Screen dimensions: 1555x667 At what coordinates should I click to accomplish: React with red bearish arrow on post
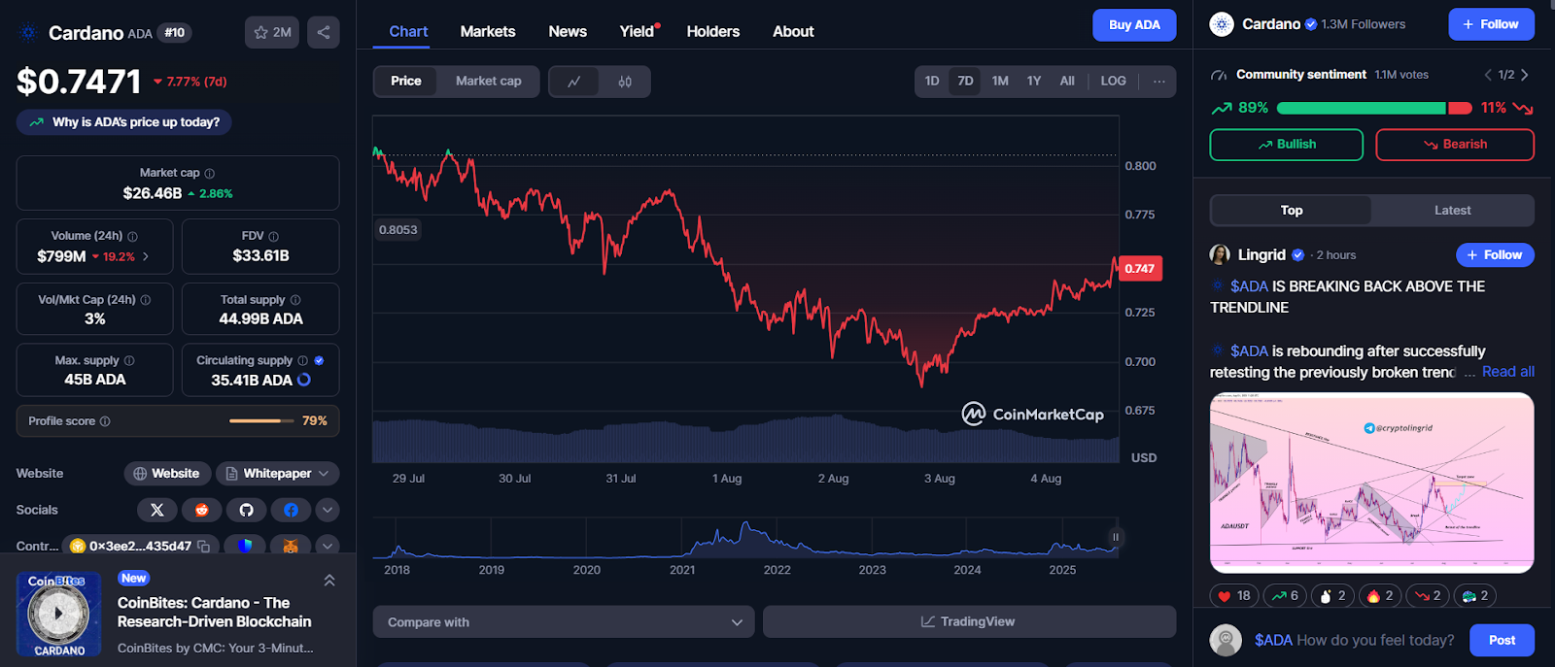pyautogui.click(x=1428, y=595)
